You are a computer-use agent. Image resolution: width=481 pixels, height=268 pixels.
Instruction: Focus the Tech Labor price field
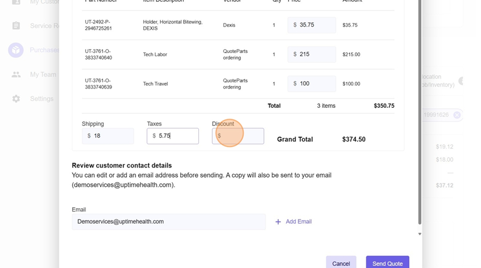316,54
